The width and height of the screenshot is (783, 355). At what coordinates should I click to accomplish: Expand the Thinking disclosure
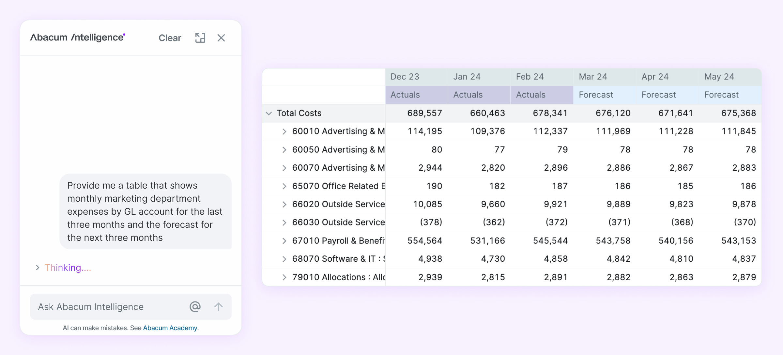click(x=38, y=268)
